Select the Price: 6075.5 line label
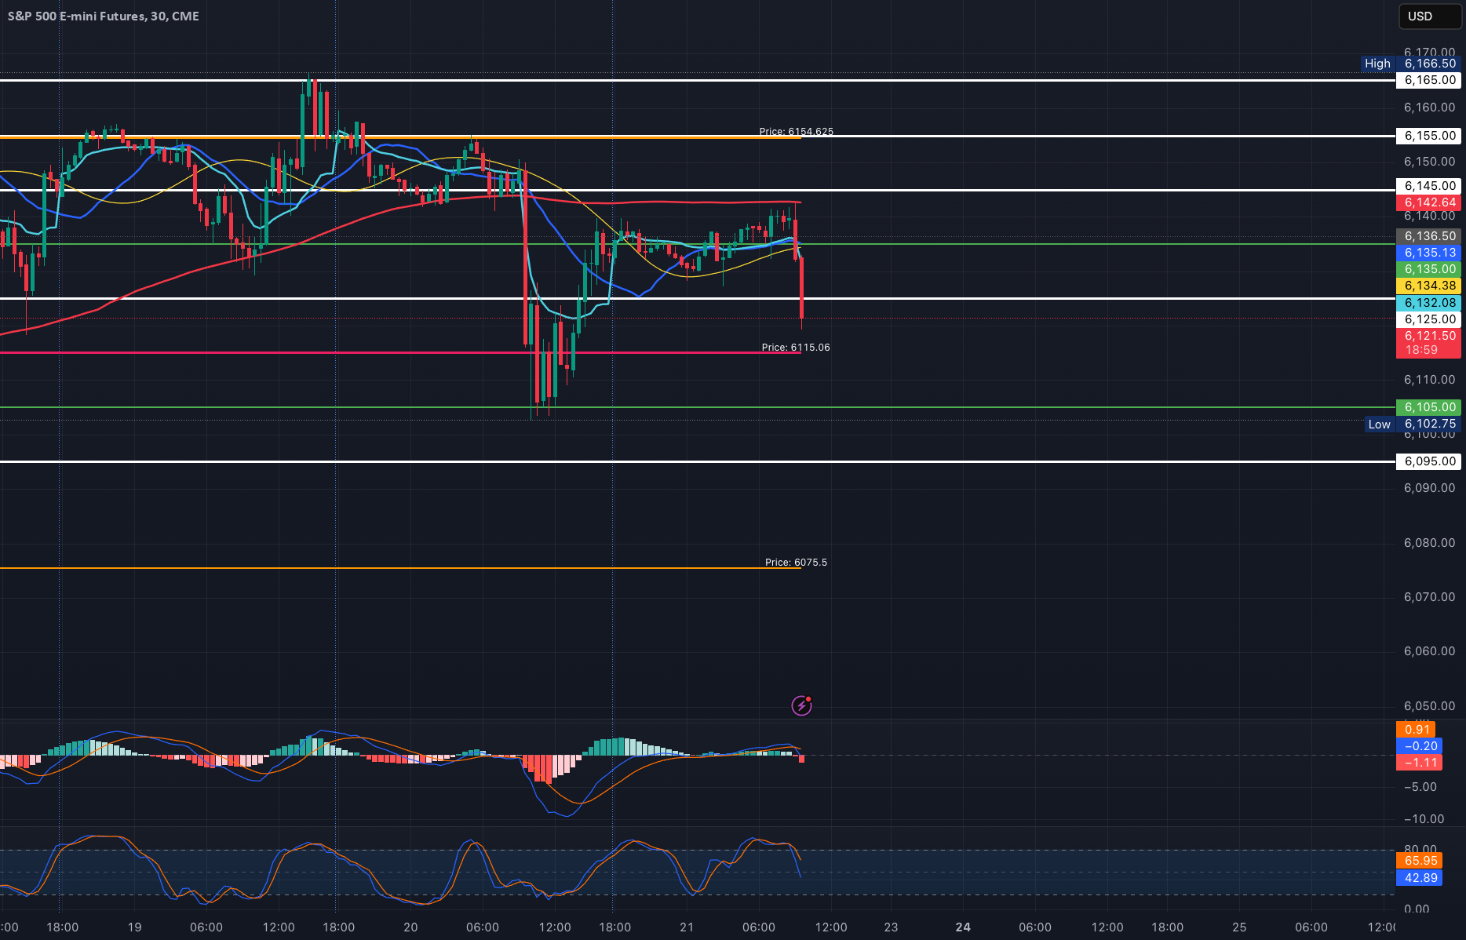This screenshot has height=940, width=1466. (796, 563)
